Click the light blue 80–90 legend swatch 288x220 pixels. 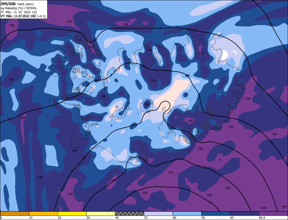(x=187, y=213)
